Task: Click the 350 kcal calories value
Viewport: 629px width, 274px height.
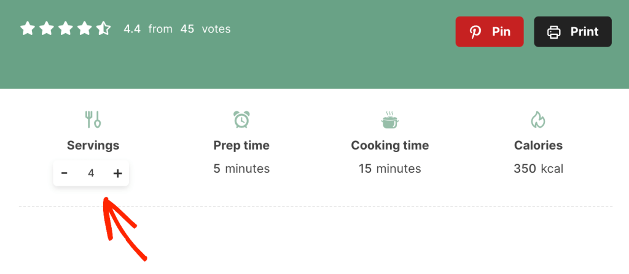Action: 538,169
